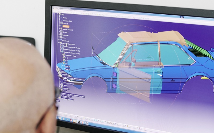The height and width of the screenshot is (133, 214).
Task: Collapse the Risultato multiplo.15 (Trasla) branch
Action: (61, 51)
